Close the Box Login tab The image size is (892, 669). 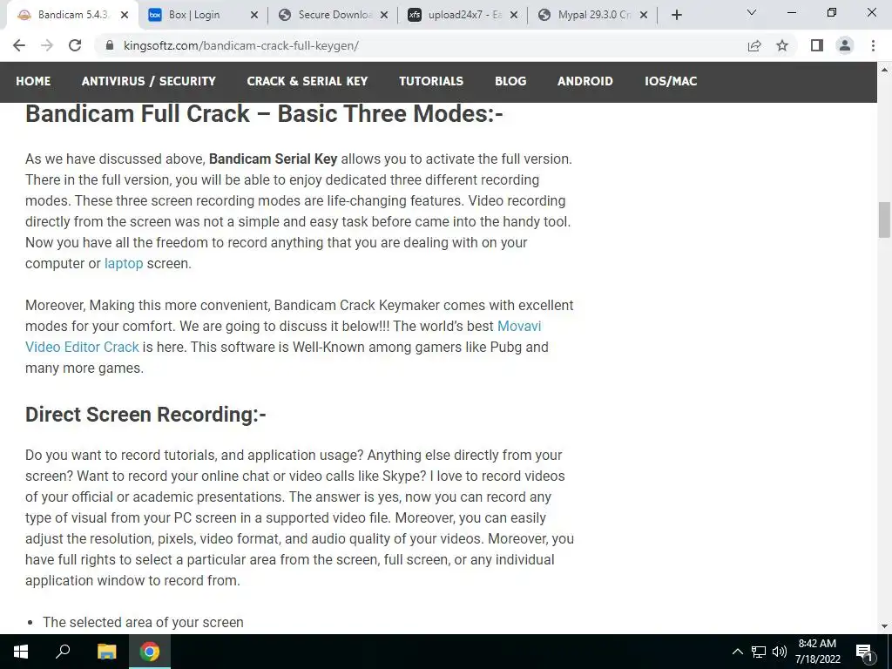pyautogui.click(x=254, y=16)
